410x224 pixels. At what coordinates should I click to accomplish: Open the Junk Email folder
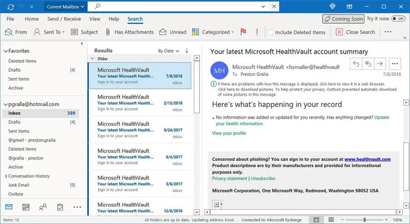click(x=19, y=185)
